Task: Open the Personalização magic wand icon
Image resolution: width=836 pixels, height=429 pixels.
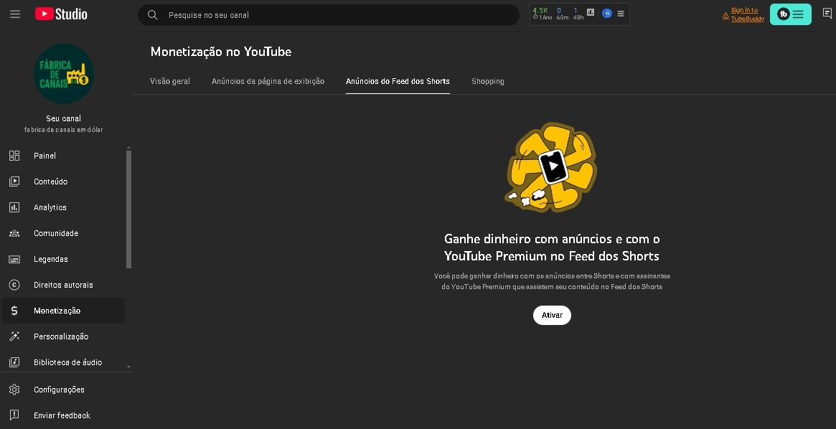Action: [x=14, y=336]
